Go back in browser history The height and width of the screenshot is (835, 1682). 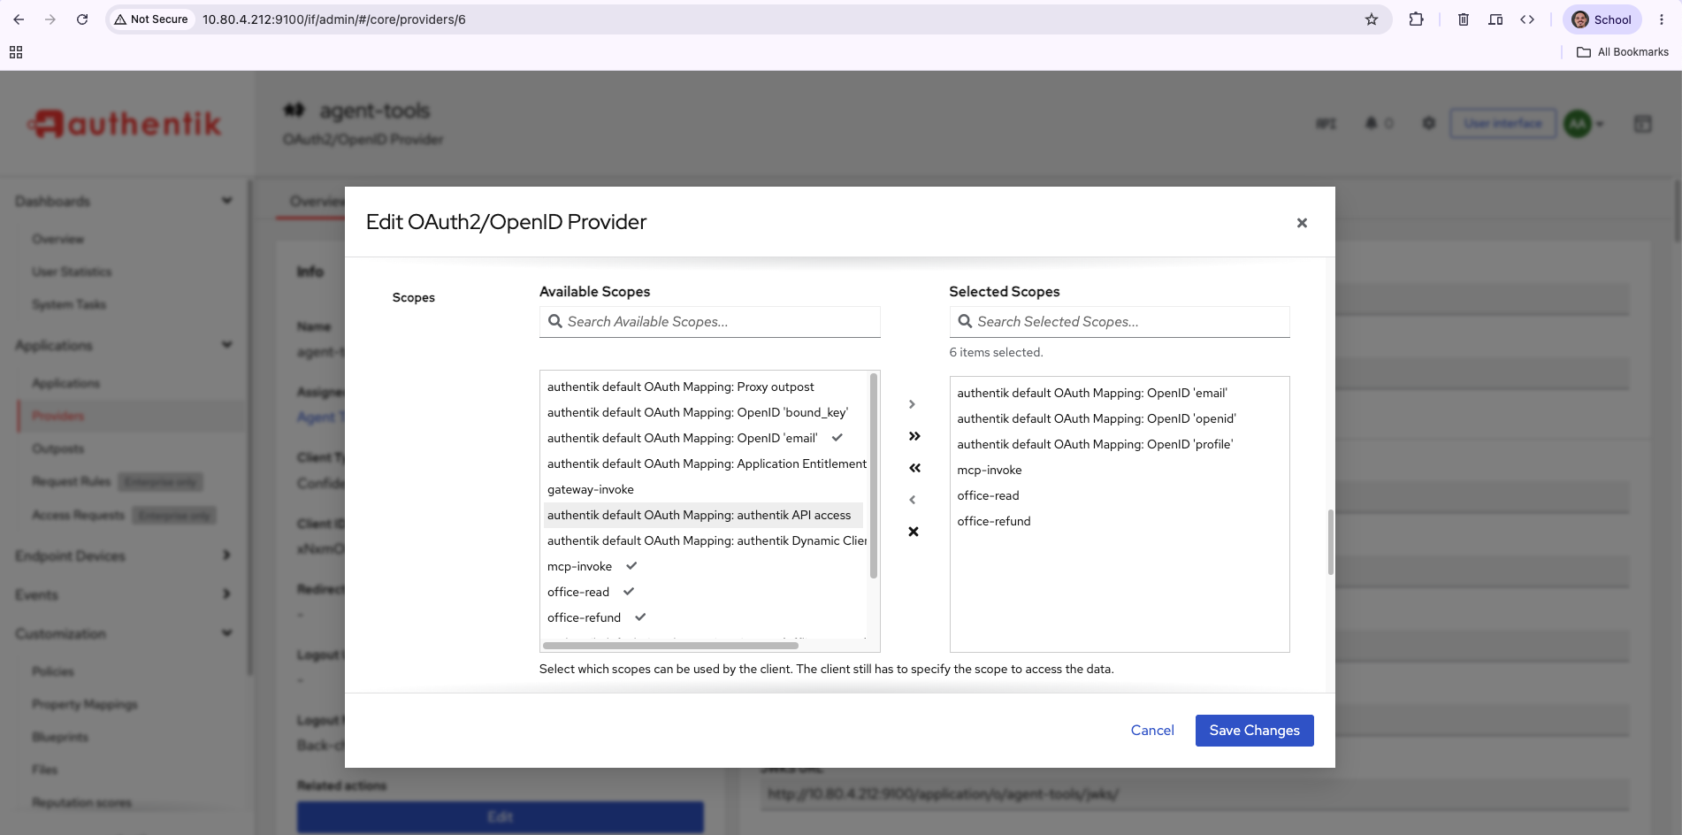click(x=19, y=19)
